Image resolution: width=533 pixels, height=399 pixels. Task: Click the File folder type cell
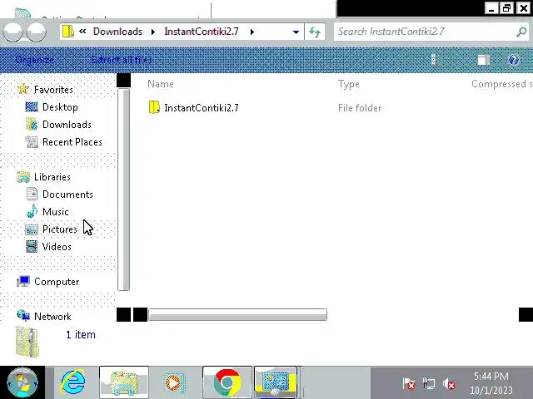click(x=360, y=108)
